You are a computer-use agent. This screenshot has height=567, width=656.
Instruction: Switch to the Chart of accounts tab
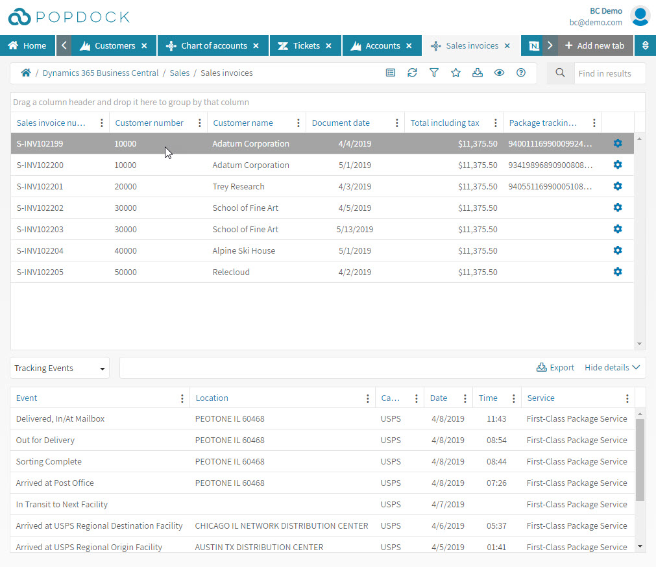213,45
